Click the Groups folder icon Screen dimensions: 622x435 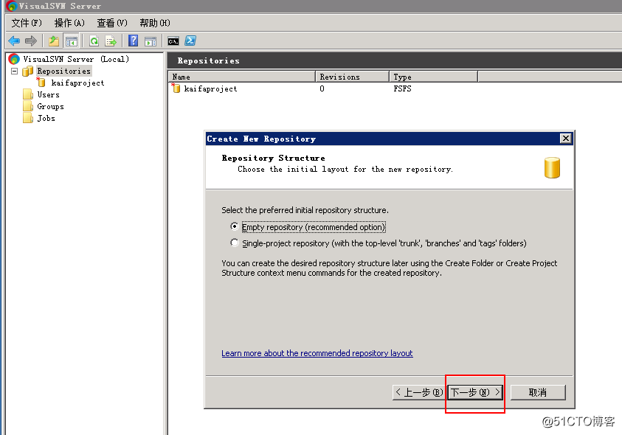coord(28,106)
